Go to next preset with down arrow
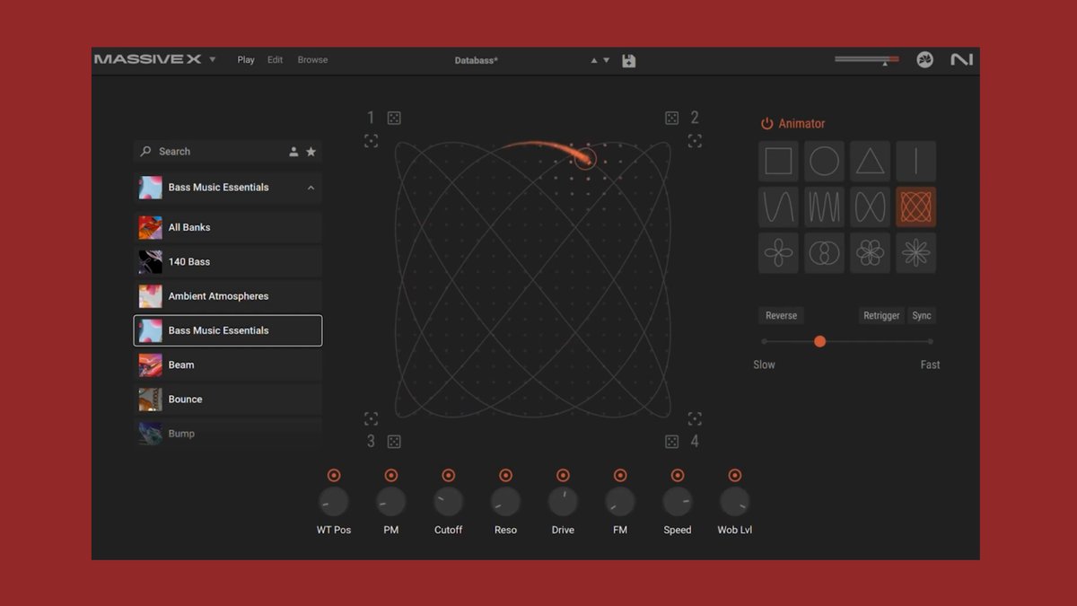 coord(607,61)
